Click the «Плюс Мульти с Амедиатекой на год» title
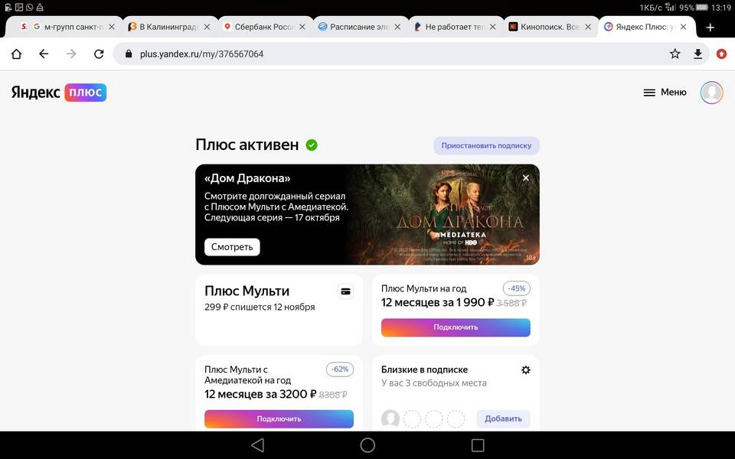This screenshot has height=459, width=735. click(247, 375)
